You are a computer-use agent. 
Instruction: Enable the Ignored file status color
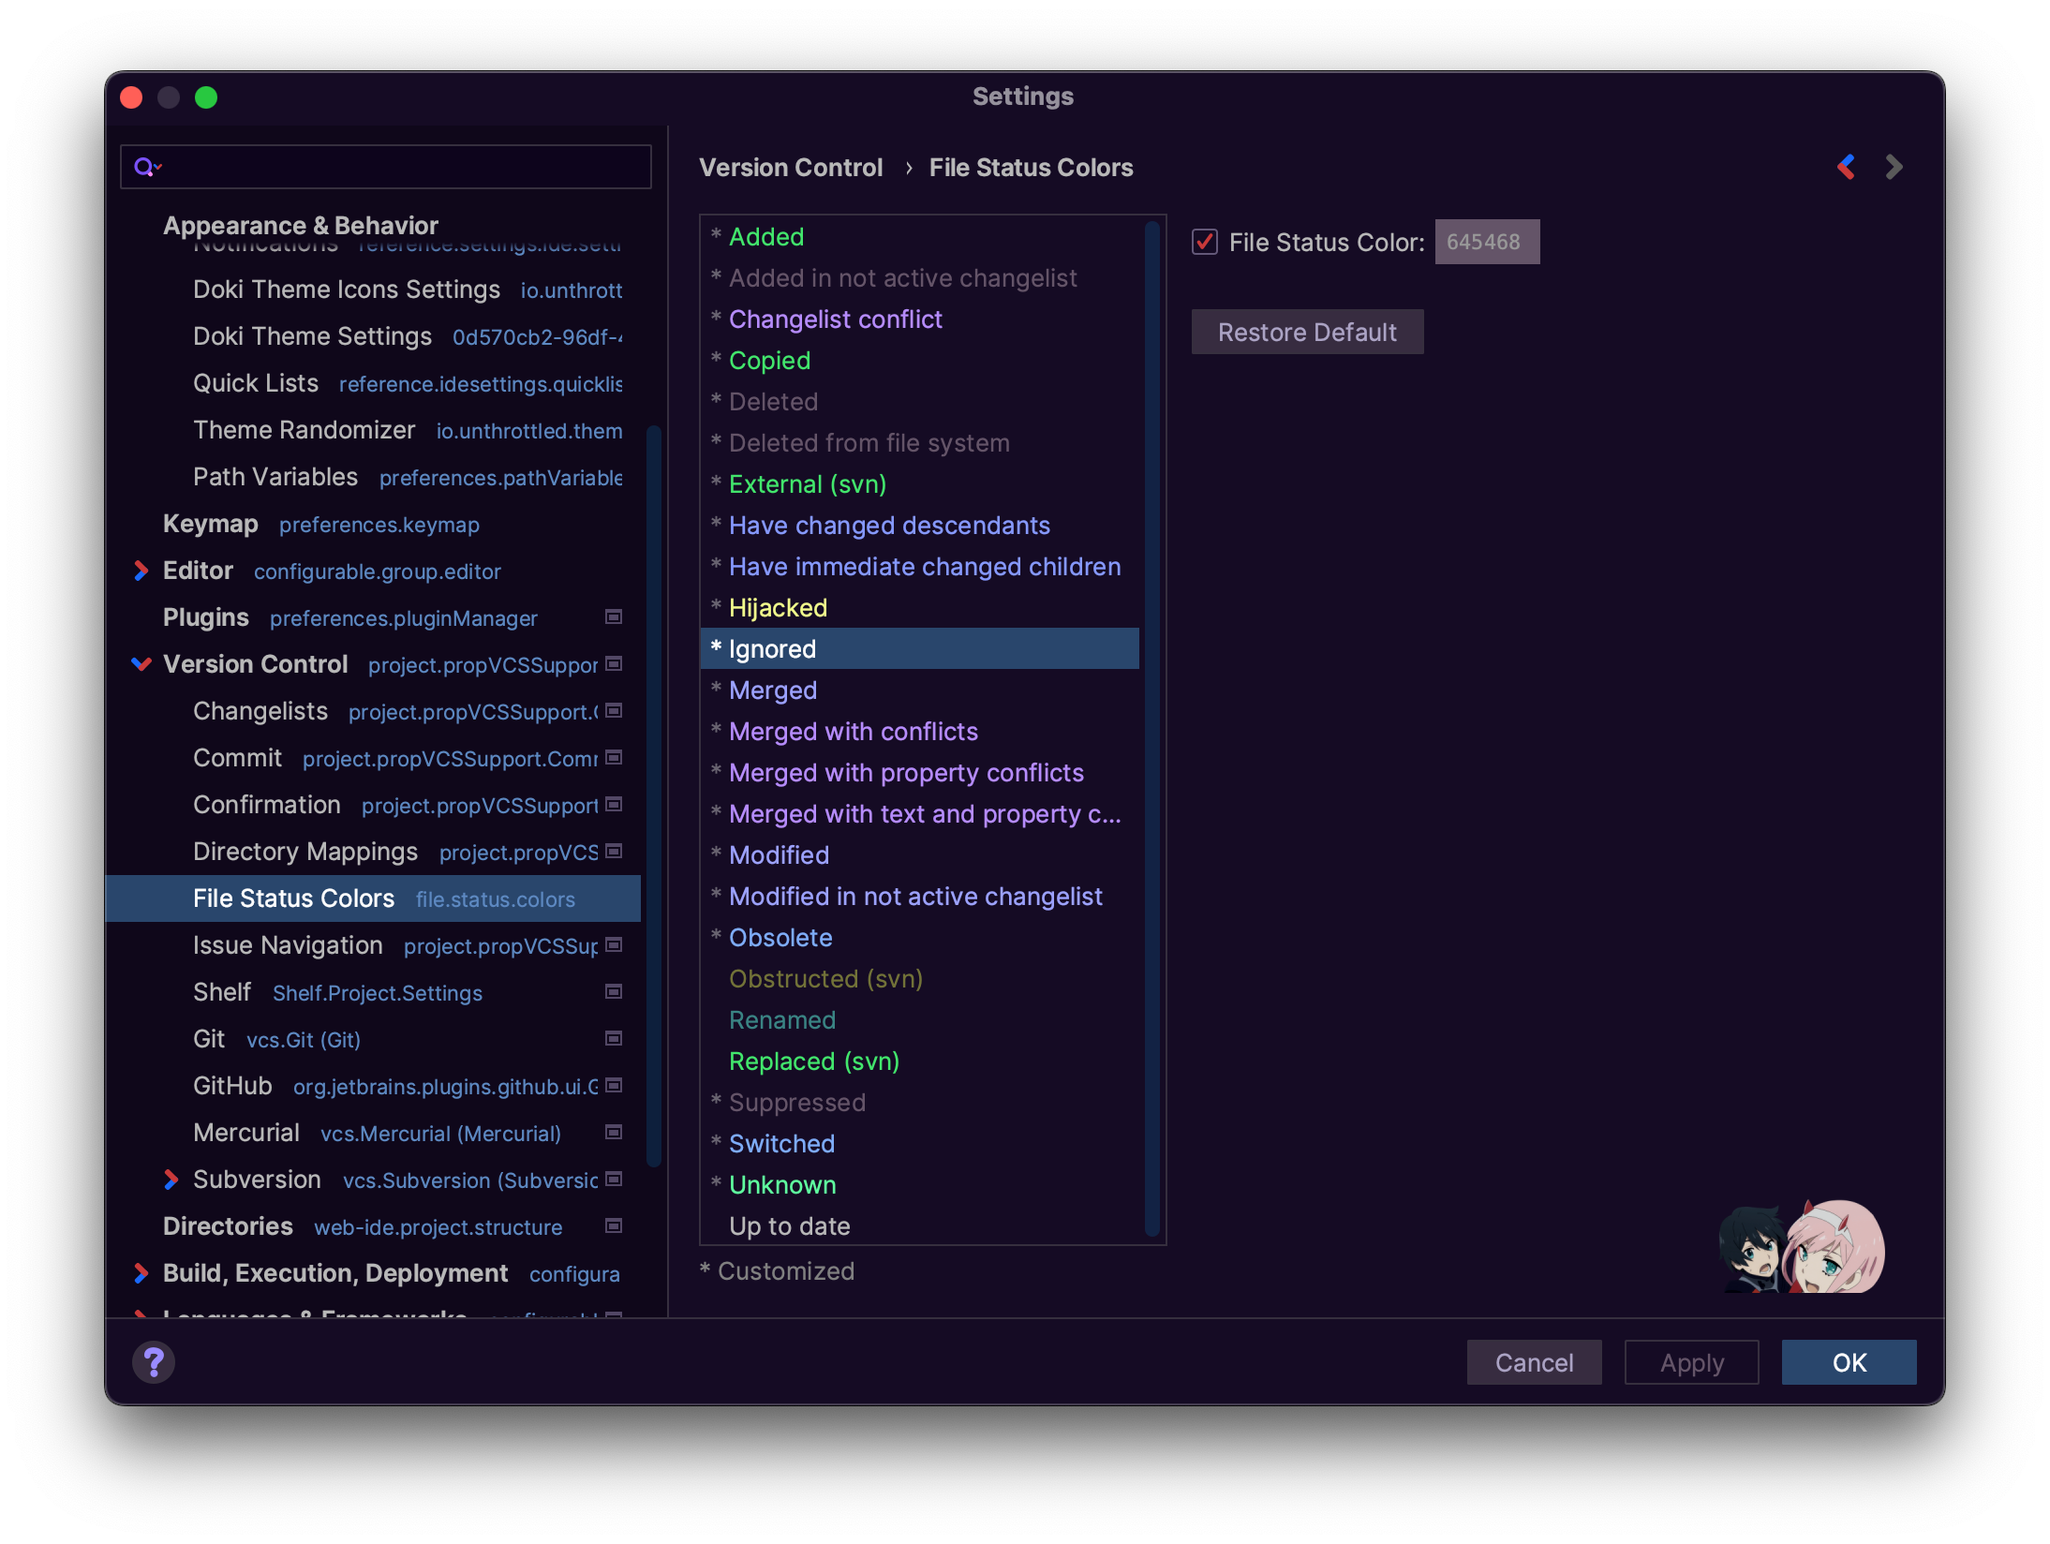pos(1207,240)
